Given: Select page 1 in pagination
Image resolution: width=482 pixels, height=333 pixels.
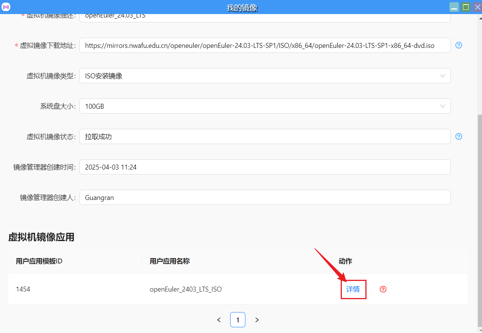Looking at the screenshot, I should [x=238, y=320].
